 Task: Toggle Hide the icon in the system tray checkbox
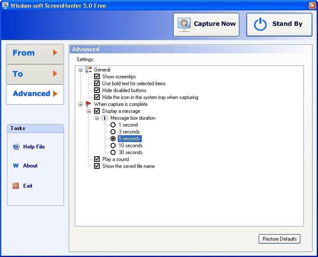click(x=97, y=97)
